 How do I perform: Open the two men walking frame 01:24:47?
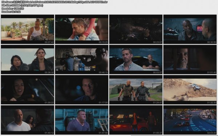[x=136, y=90]
